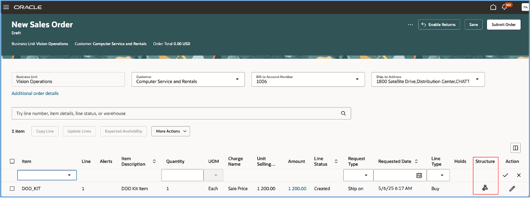The width and height of the screenshot is (530, 198).
Task: Open the Bill-to Account Number dropdown
Action: coord(357,79)
